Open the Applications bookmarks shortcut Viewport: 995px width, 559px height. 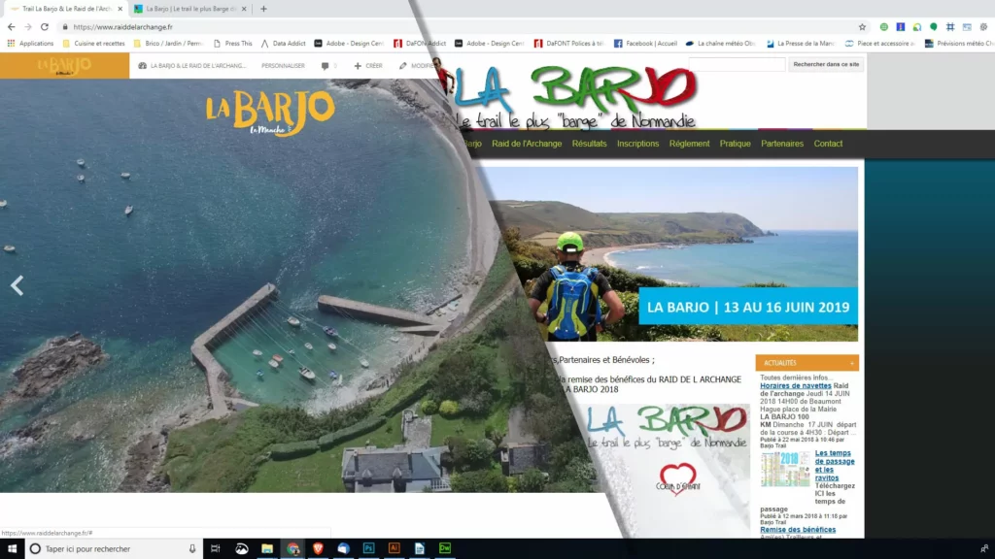click(x=30, y=44)
